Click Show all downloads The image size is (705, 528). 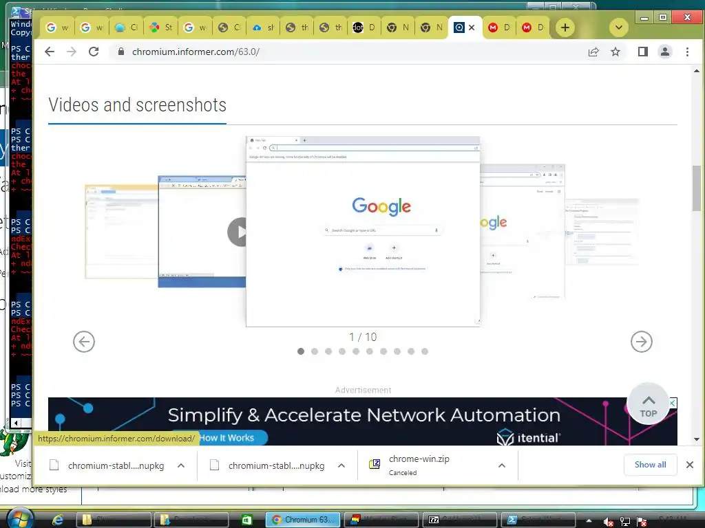650,465
